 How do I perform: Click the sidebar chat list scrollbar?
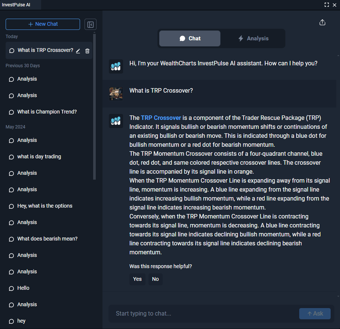tap(94, 106)
